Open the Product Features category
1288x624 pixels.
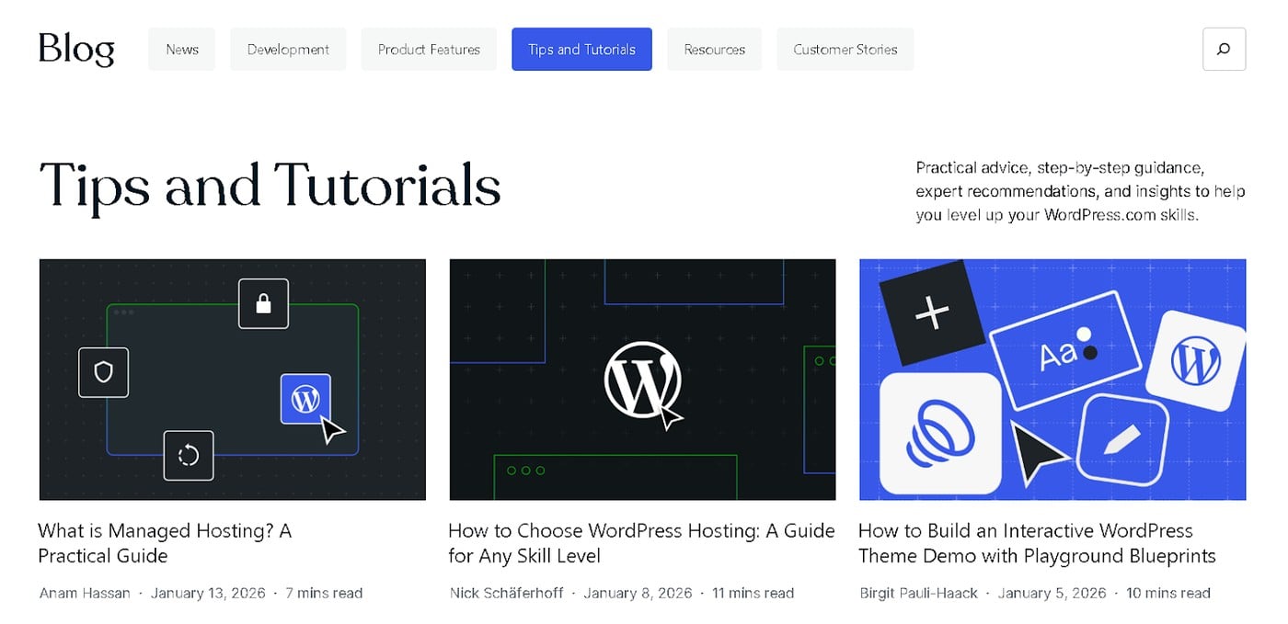coord(428,50)
